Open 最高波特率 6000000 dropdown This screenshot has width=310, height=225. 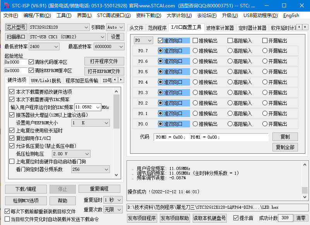click(109, 46)
